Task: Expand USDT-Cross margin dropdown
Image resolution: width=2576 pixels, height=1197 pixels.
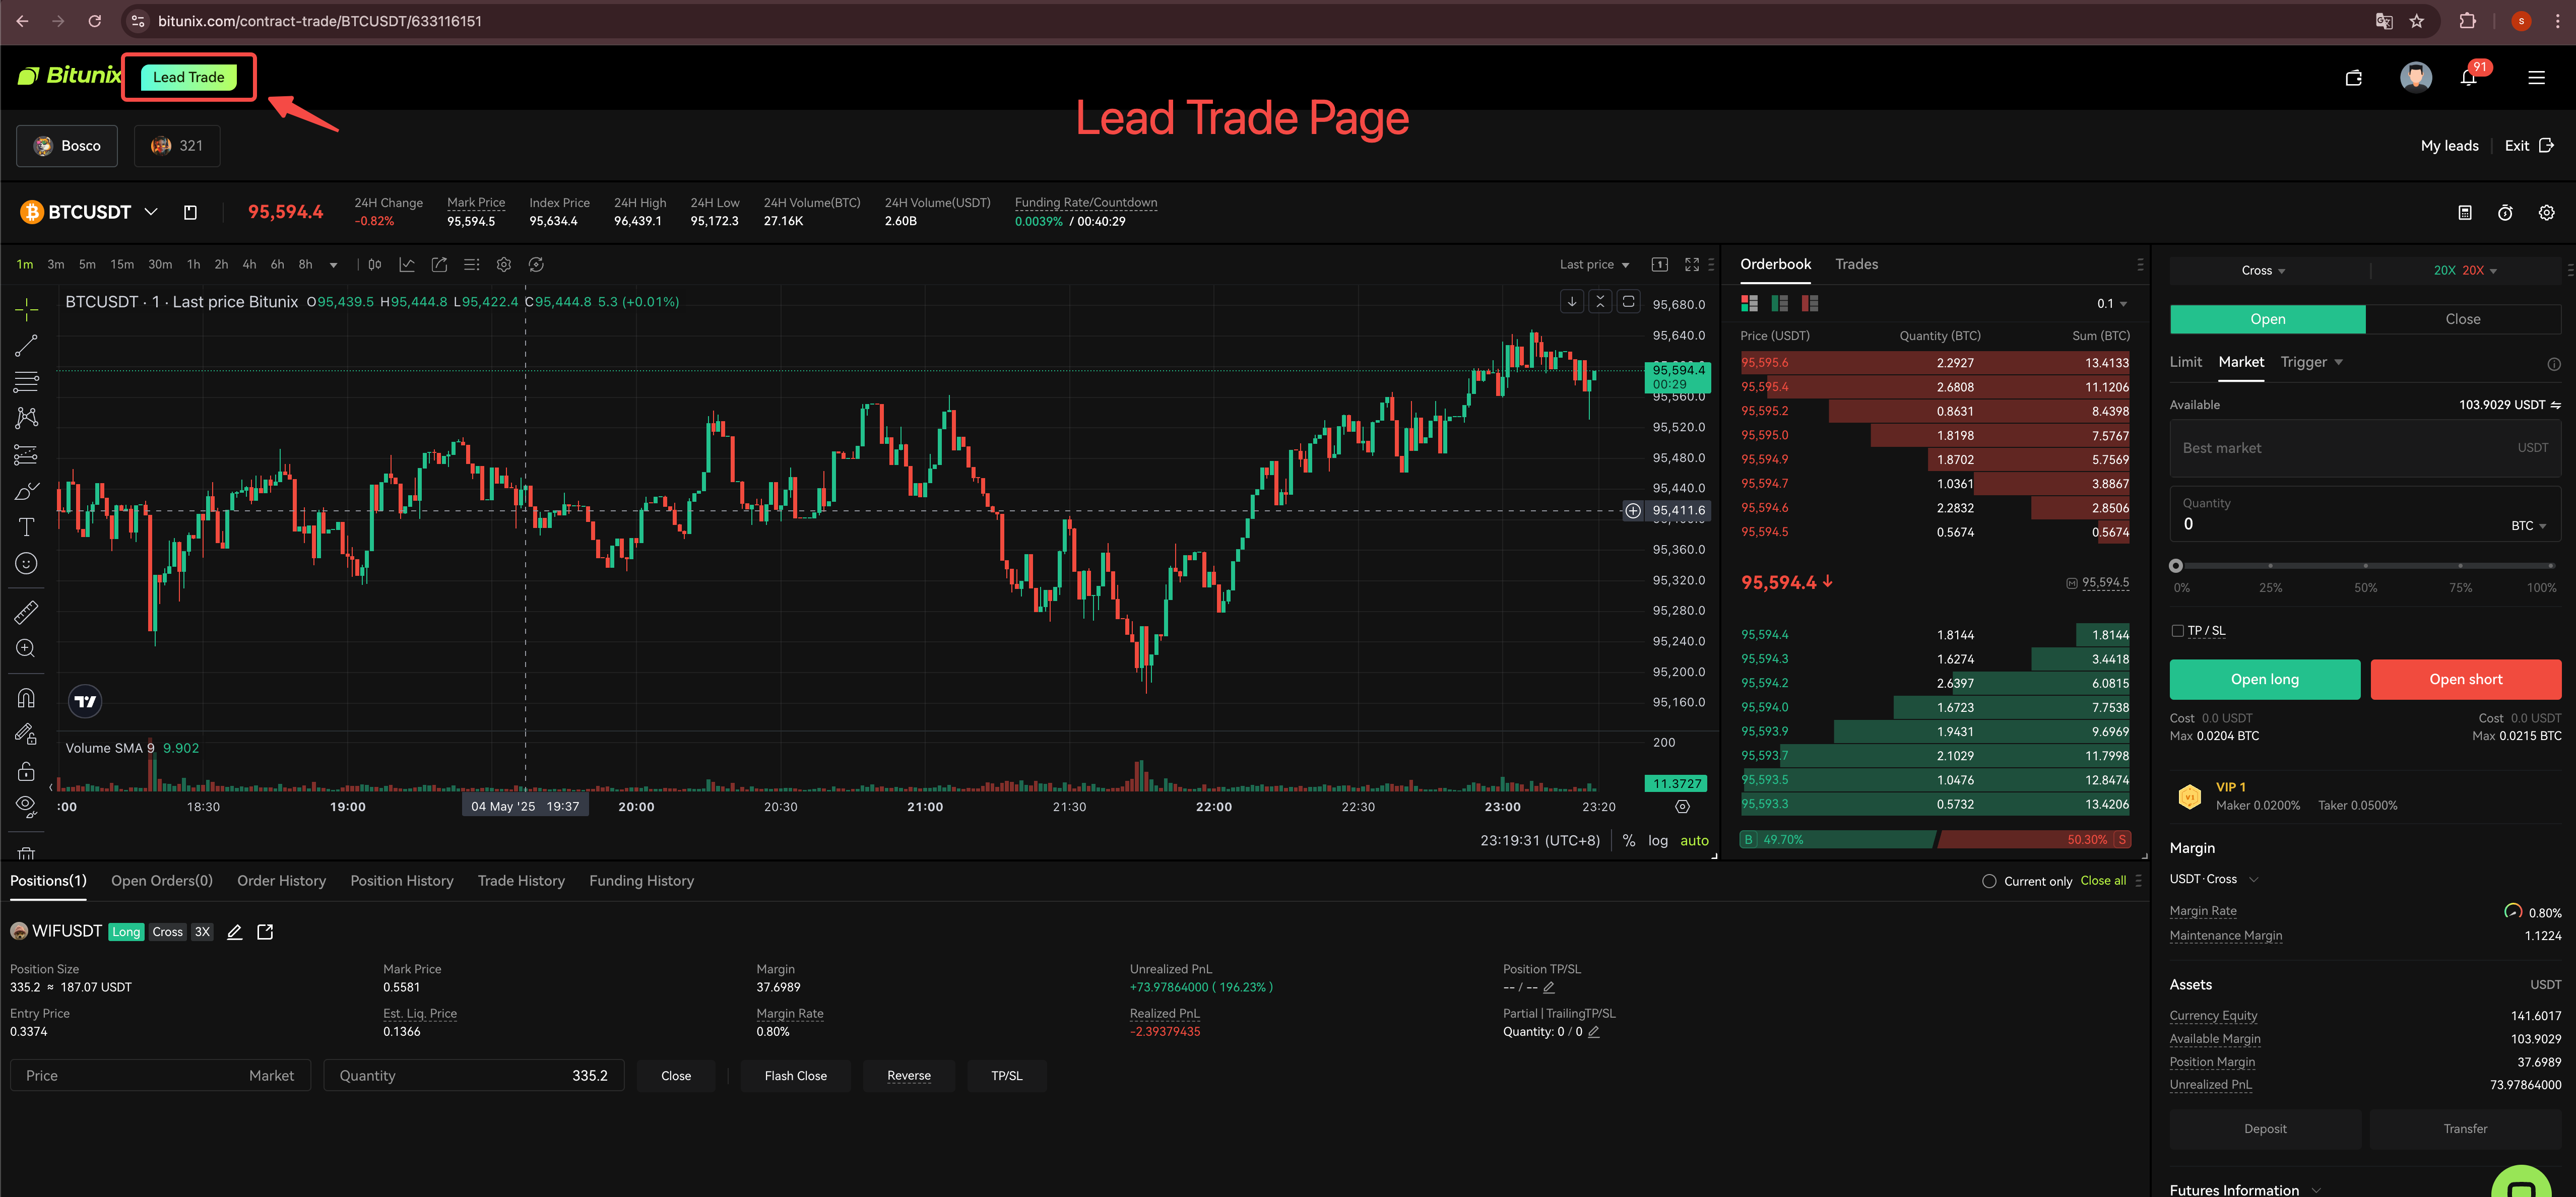Action: pos(2213,879)
